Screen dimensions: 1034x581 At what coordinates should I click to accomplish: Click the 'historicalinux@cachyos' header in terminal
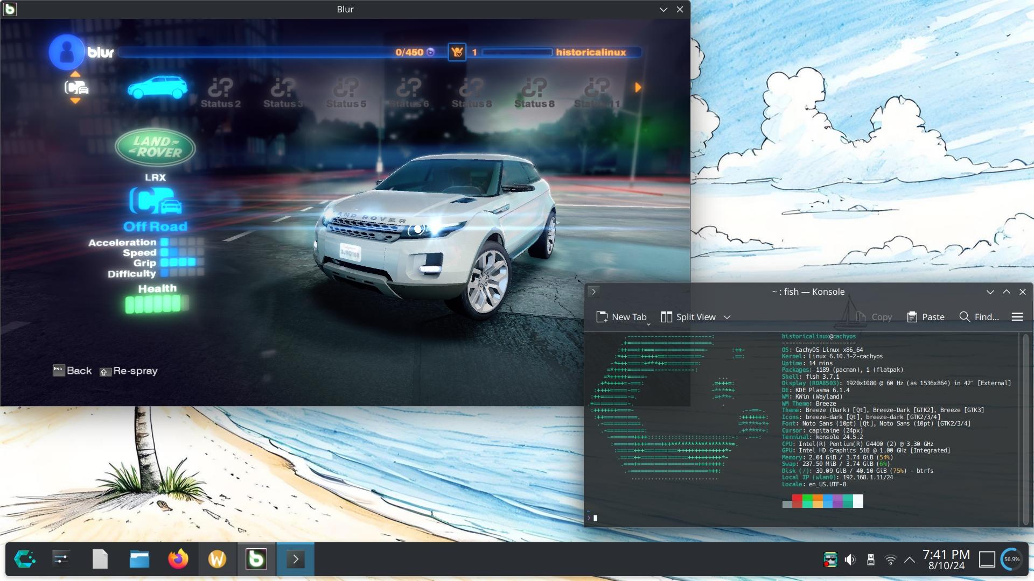click(819, 336)
